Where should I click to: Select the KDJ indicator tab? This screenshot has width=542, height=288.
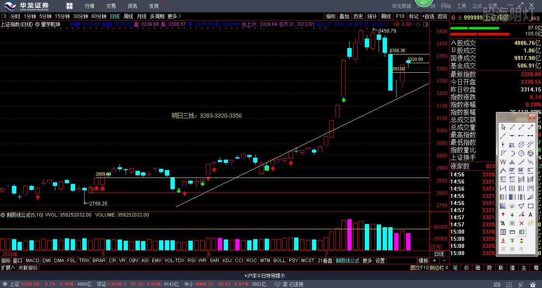pos(227,261)
